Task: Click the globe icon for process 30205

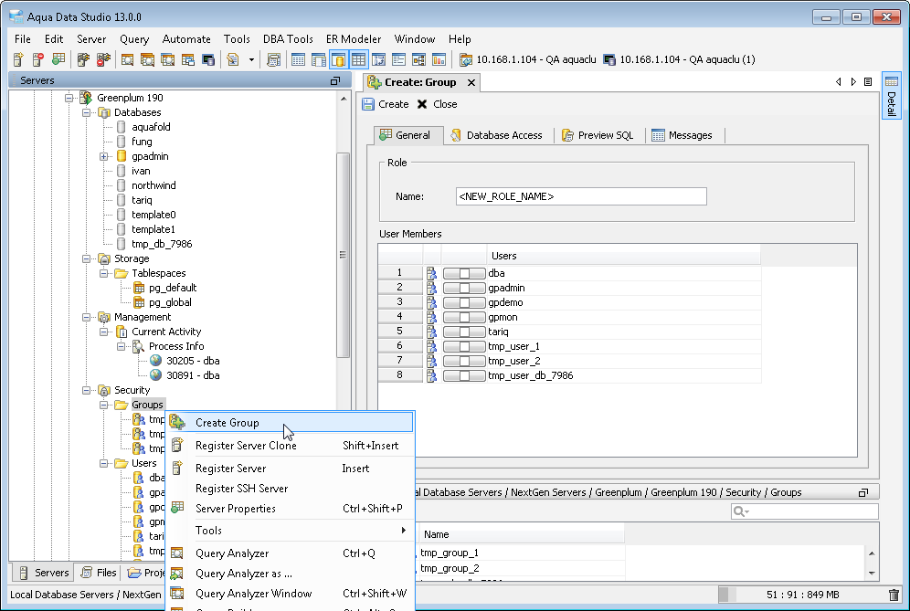Action: [x=155, y=361]
